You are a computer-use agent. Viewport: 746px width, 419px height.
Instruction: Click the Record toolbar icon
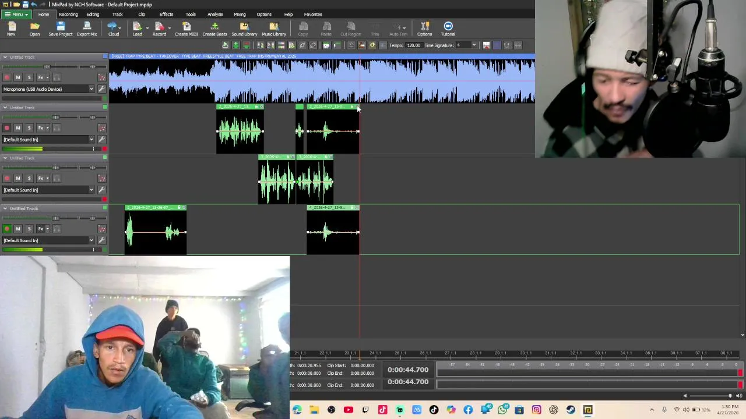[x=159, y=29]
